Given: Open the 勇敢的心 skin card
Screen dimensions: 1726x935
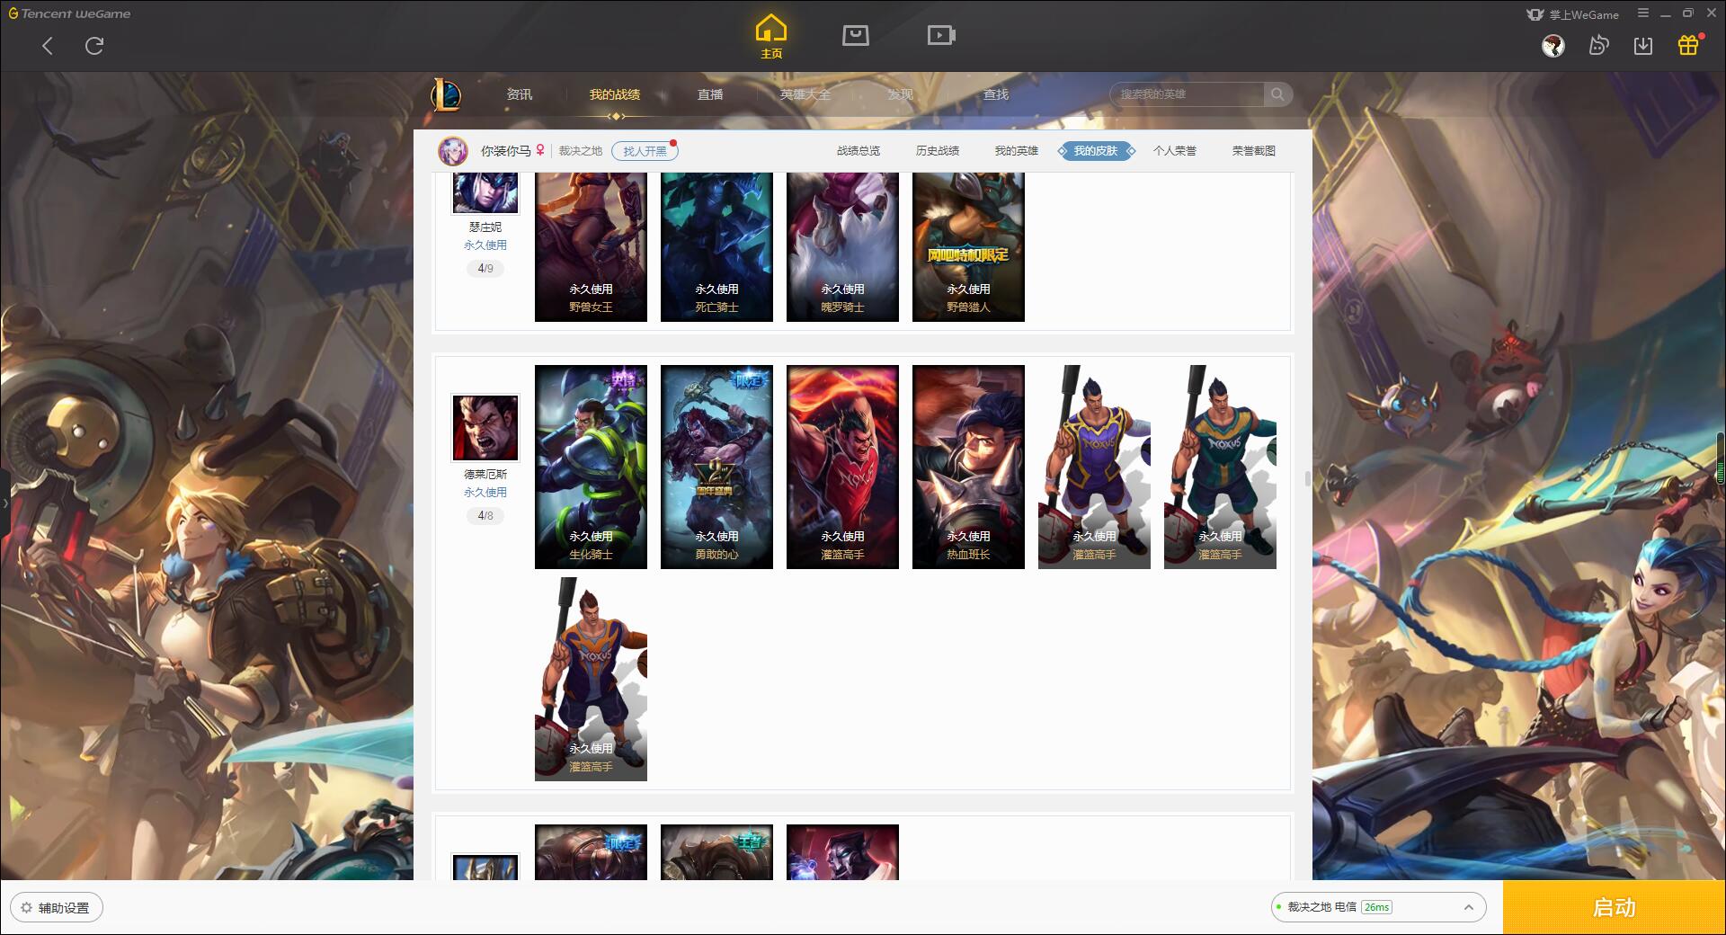Looking at the screenshot, I should click(x=716, y=467).
